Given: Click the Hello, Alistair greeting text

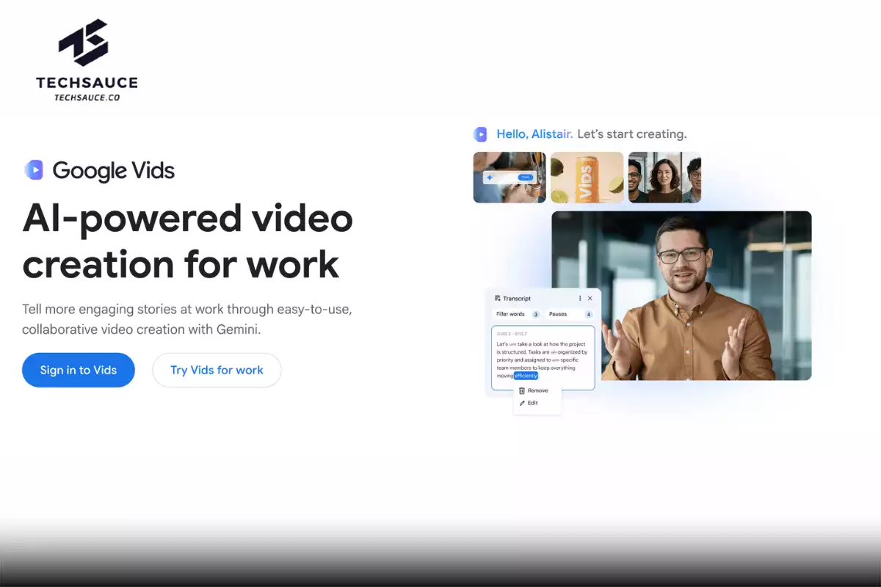Looking at the screenshot, I should point(534,134).
